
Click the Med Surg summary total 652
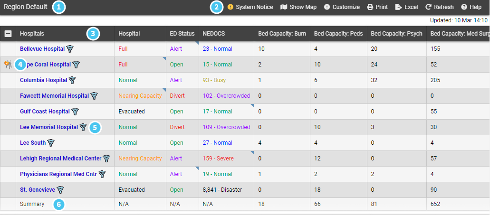pos(435,204)
